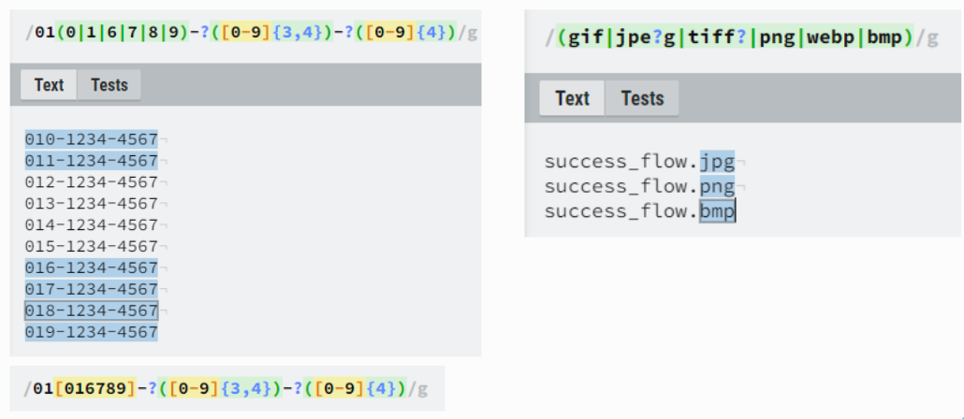The height and width of the screenshot is (419, 964).
Task: Select the line 012-1234-4567
Action: pyautogui.click(x=92, y=182)
